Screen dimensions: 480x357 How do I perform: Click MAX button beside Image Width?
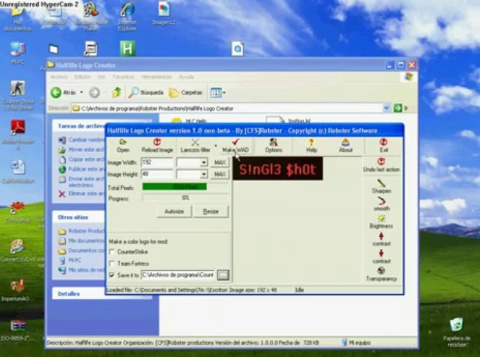(x=220, y=163)
